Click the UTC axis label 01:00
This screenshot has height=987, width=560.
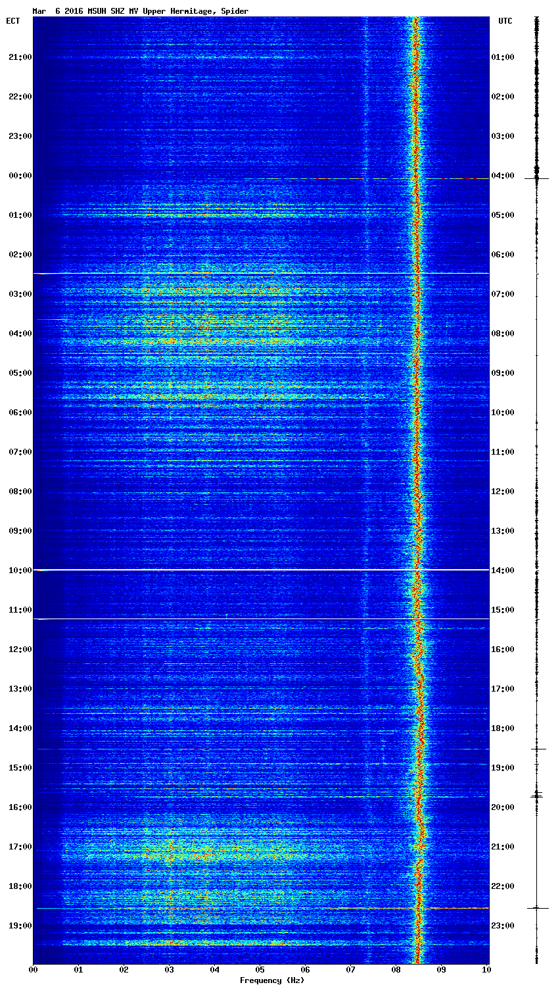coord(503,57)
